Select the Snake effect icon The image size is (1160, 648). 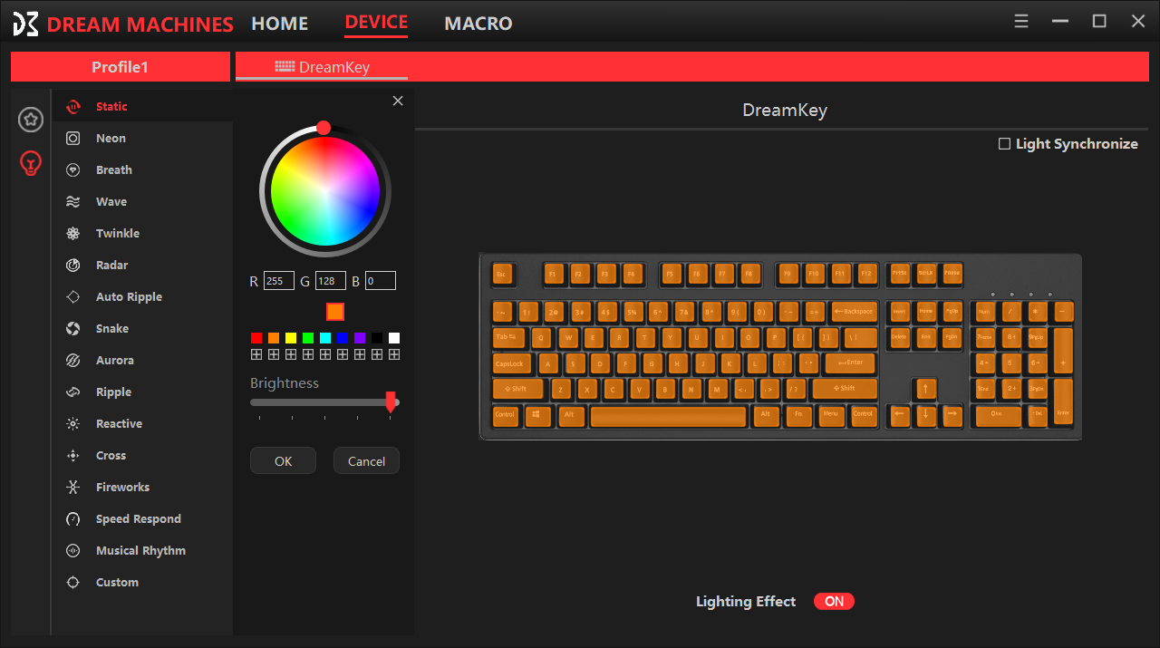coord(73,328)
